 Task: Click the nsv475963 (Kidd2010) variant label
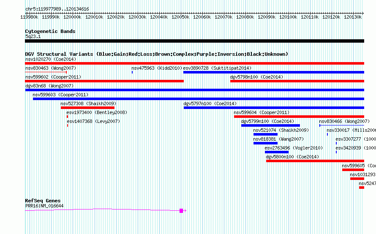point(157,68)
